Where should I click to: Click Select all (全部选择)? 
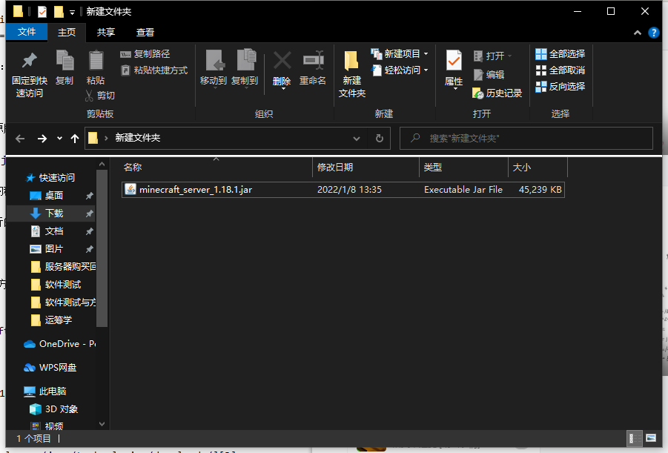[x=560, y=54]
